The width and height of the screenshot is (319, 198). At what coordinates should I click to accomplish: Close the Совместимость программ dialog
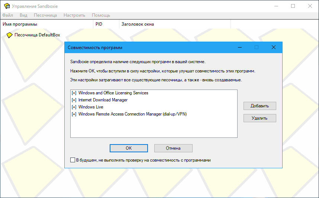click(274, 48)
